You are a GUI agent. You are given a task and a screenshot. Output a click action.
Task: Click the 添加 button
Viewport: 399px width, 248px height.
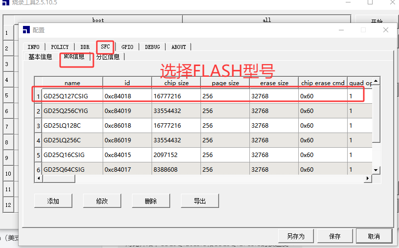[x=53, y=201]
